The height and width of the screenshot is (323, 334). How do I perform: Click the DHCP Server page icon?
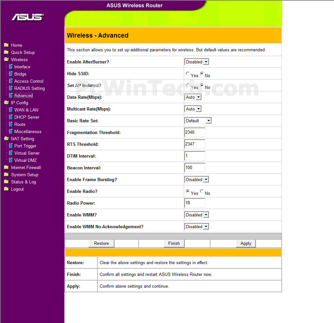[11, 117]
